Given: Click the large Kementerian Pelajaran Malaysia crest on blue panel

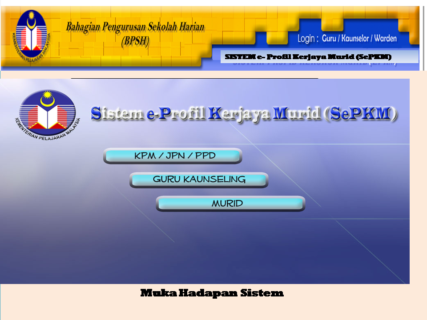Looking at the screenshot, I should [x=48, y=116].
